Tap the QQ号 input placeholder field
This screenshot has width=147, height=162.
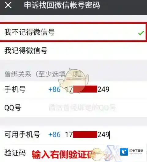click(82, 108)
